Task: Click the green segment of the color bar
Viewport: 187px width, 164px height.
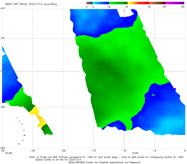Action: [x=118, y=3]
